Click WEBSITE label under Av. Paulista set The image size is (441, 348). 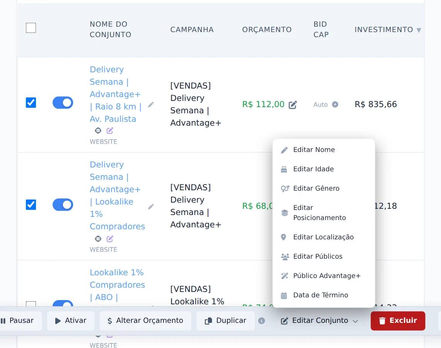[103, 142]
